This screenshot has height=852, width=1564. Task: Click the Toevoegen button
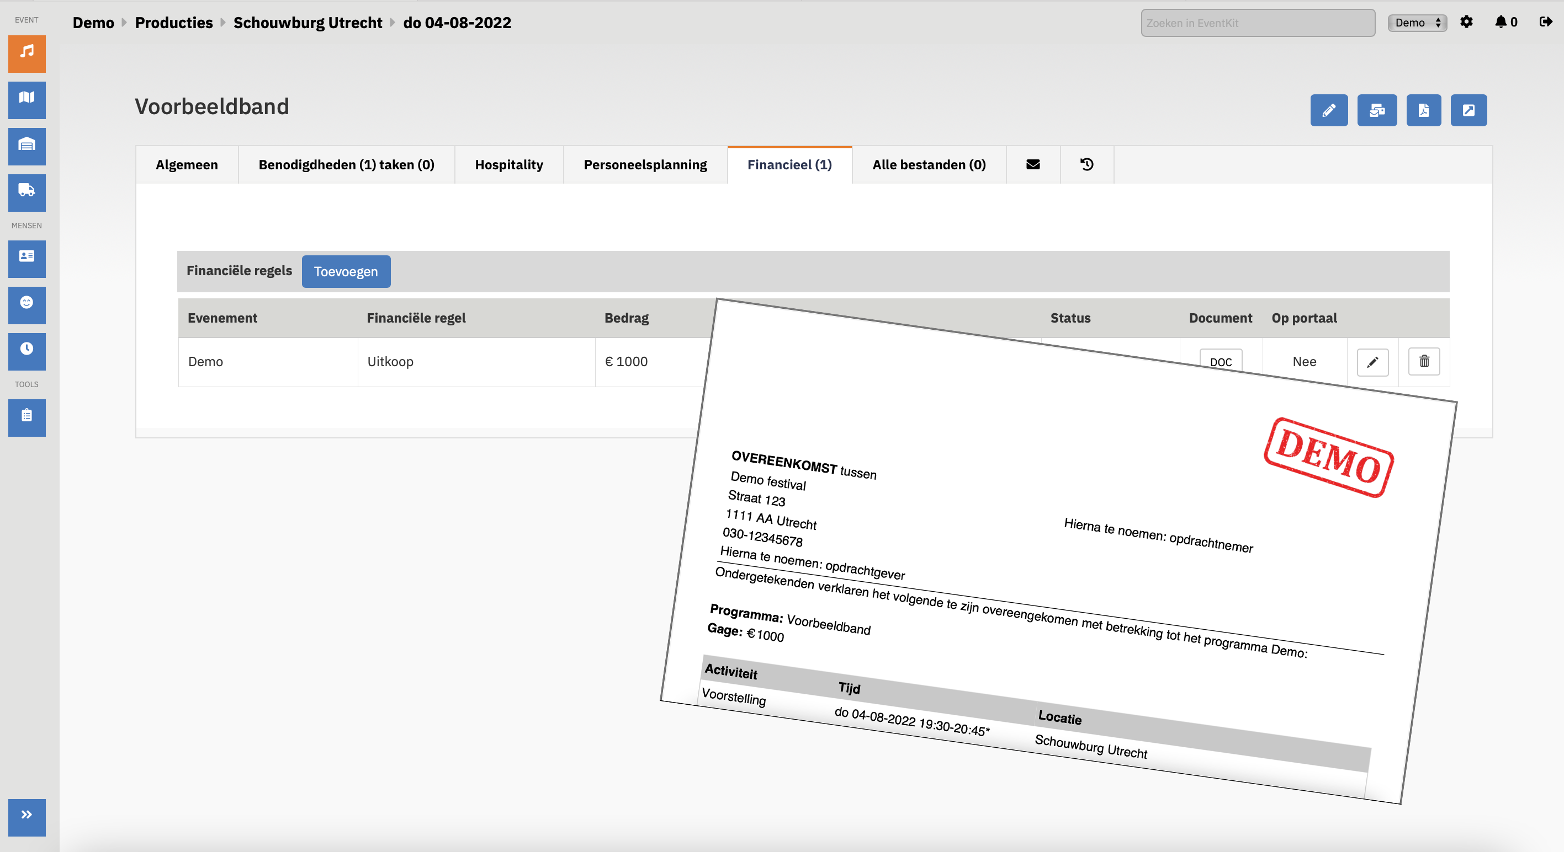pos(346,271)
